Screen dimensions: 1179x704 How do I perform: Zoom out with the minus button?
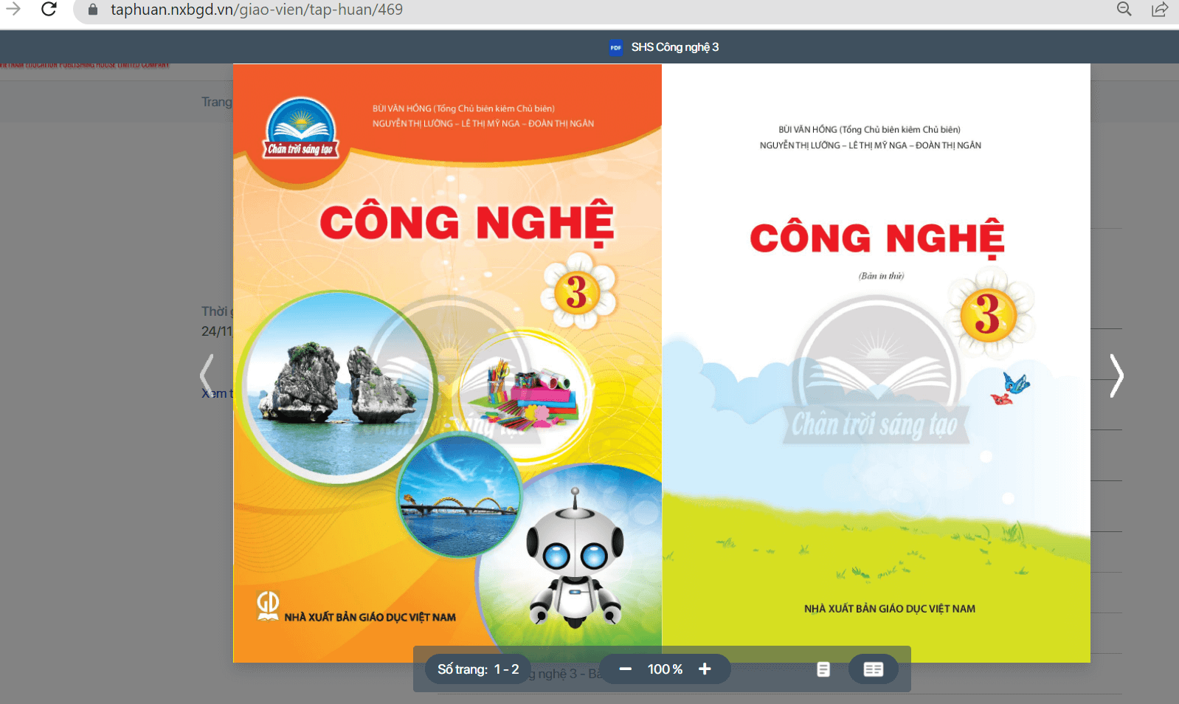pyautogui.click(x=626, y=669)
